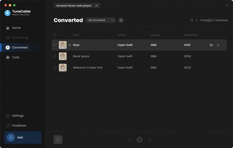
Task: Remove Style from converted list
Action: 218,45
